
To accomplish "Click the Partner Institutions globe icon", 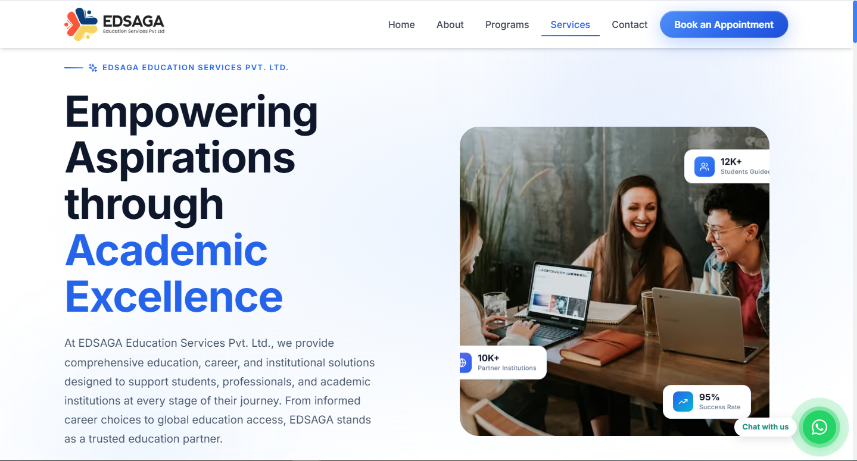I will (x=465, y=362).
